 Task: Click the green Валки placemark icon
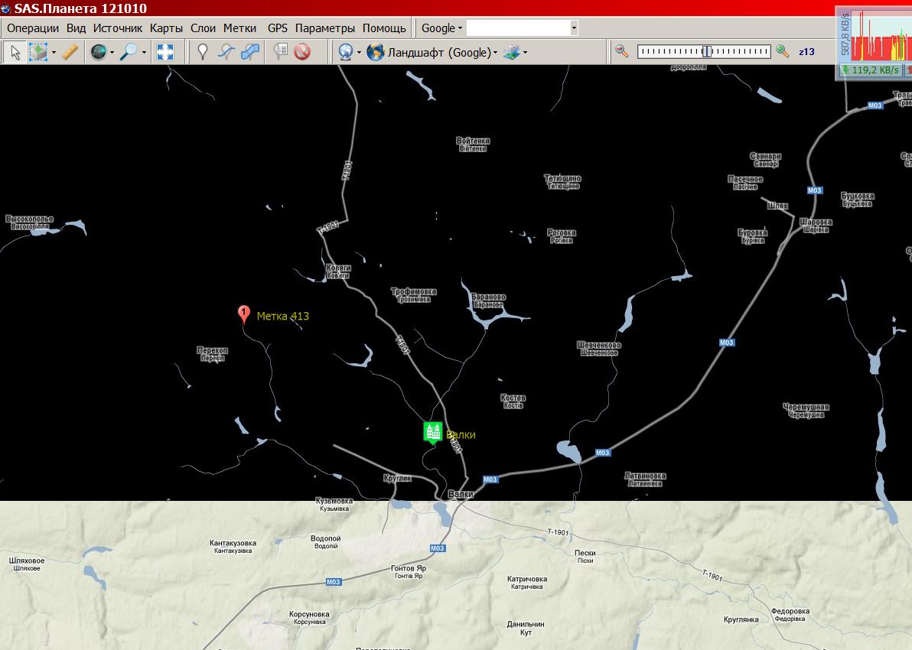[432, 431]
